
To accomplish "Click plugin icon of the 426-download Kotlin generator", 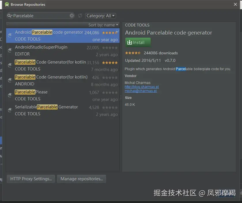I will pyautogui.click(x=10, y=80).
